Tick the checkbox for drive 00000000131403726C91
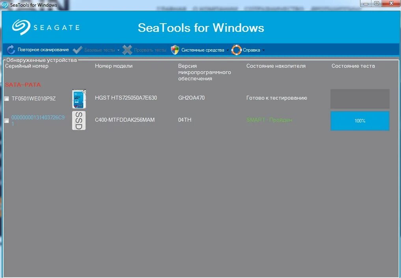The width and height of the screenshot is (401, 278). [x=7, y=121]
